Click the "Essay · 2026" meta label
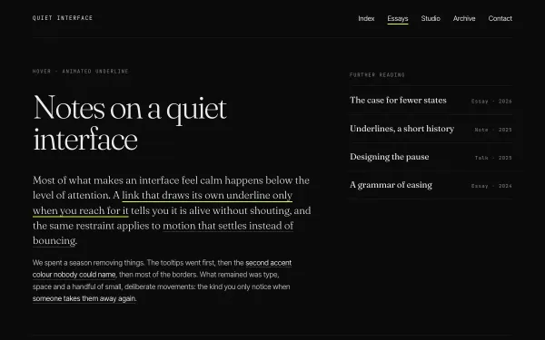 pos(491,102)
